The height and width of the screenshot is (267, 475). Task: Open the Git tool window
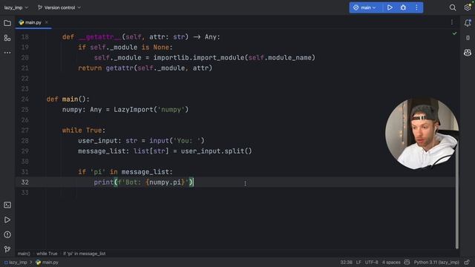(7, 249)
